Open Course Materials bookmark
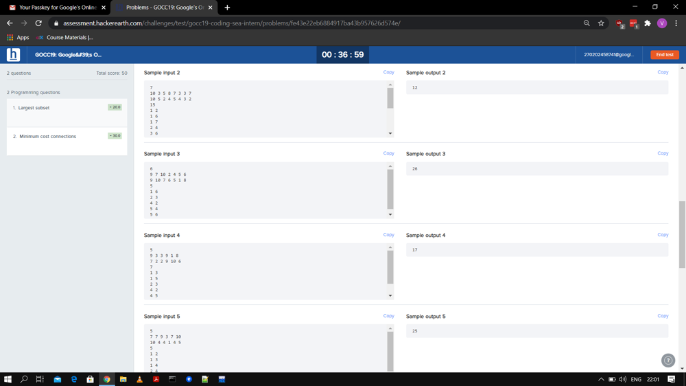 (x=64, y=38)
